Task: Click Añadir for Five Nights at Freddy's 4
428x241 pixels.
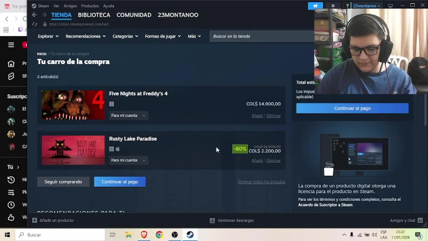Action: (257, 116)
